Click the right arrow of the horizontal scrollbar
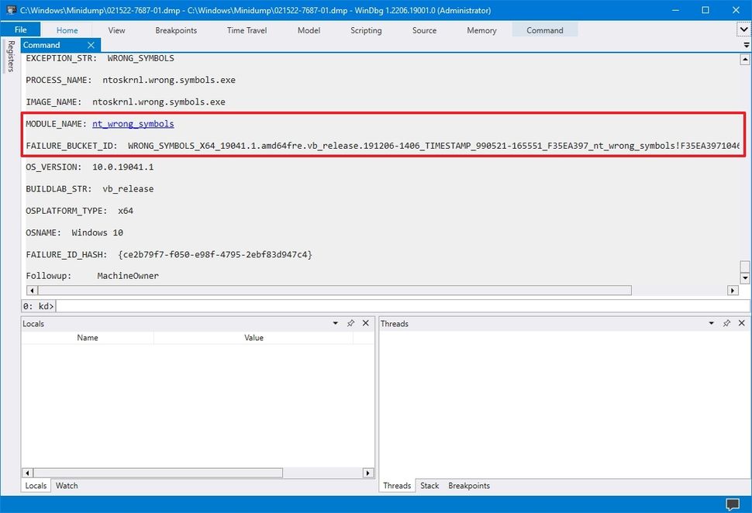The height and width of the screenshot is (513, 752). pyautogui.click(x=732, y=290)
